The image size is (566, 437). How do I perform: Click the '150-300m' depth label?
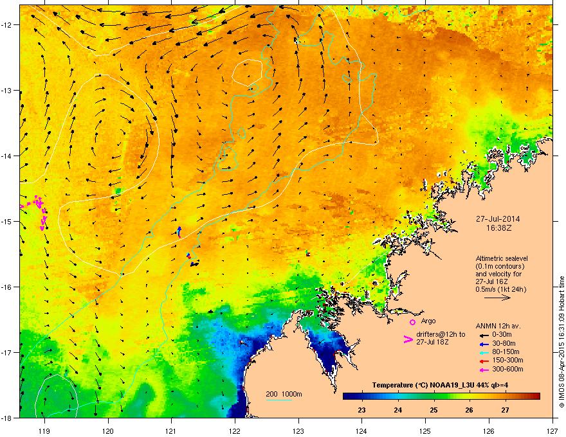tap(507, 360)
